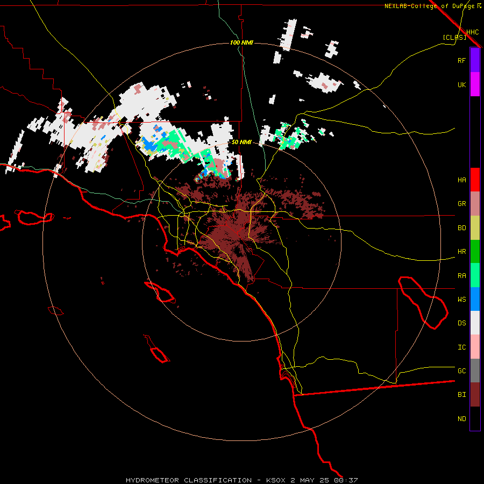Click the GR legend label
The height and width of the screenshot is (484, 484).
click(461, 204)
